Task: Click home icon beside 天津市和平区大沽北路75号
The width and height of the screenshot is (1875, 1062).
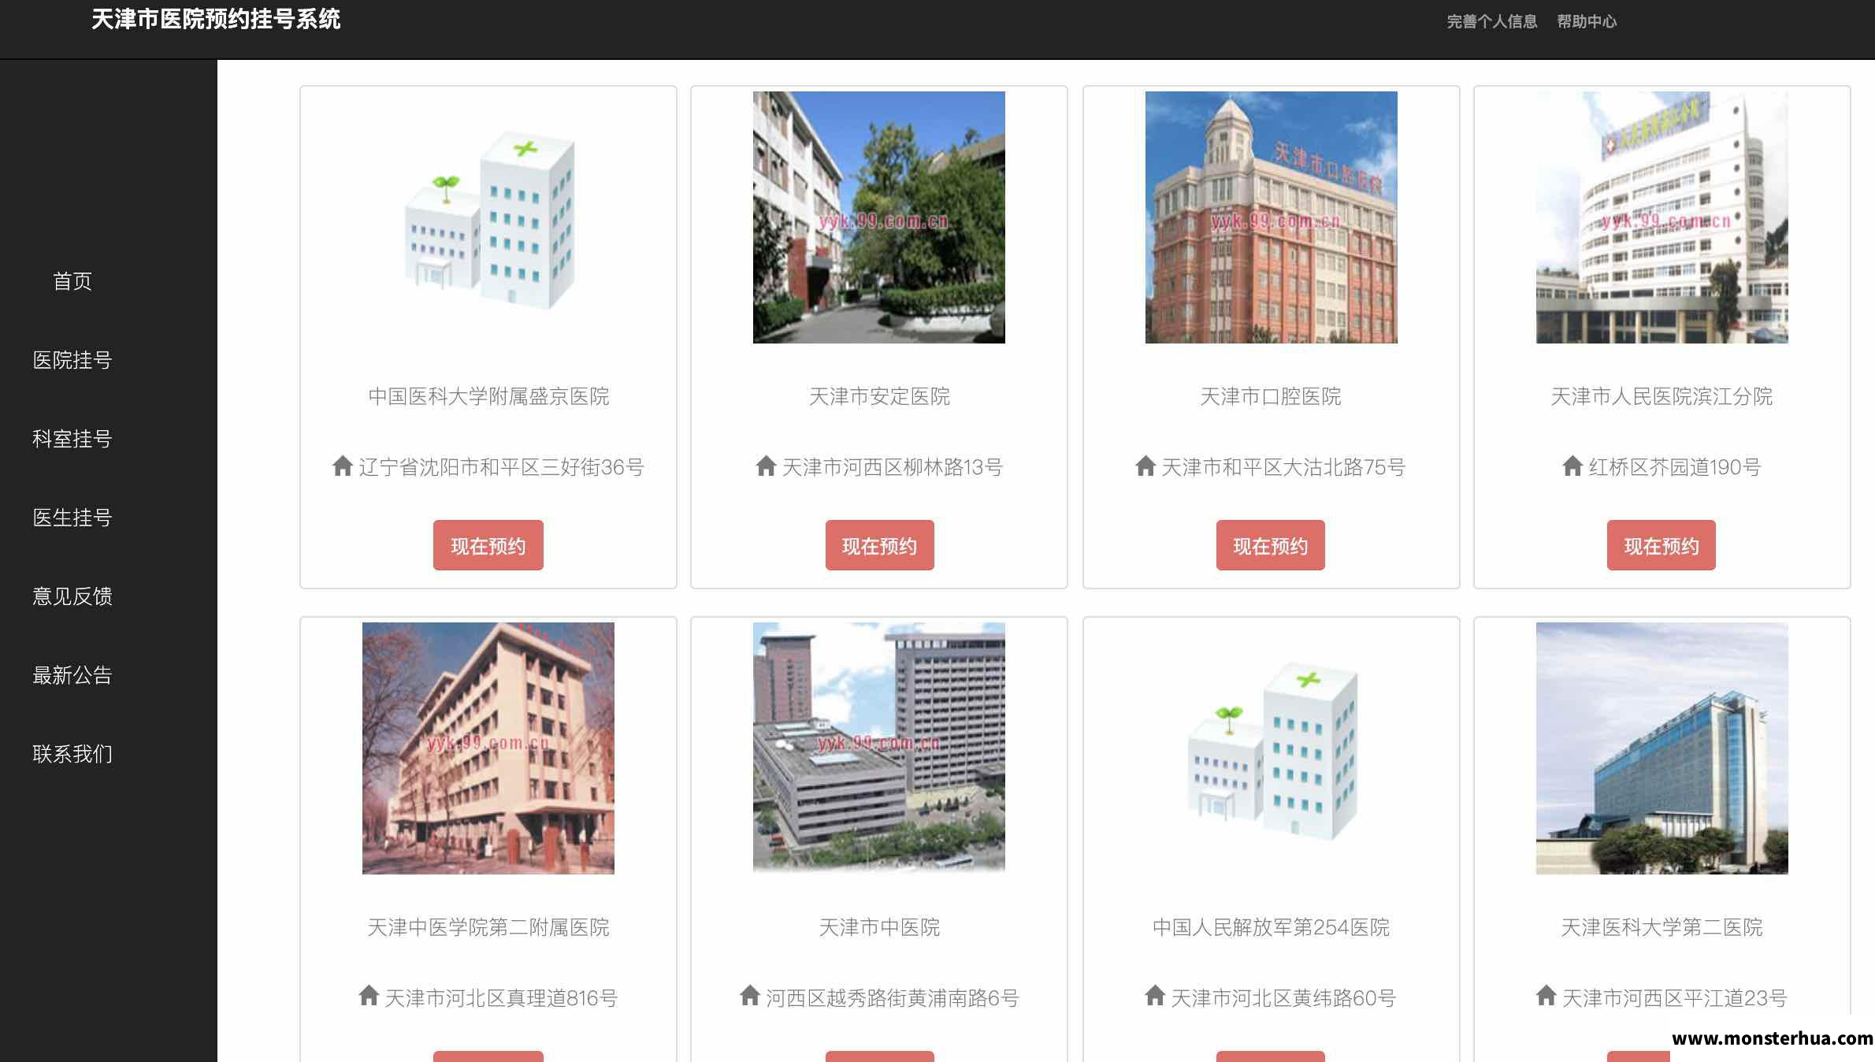Action: [1145, 466]
